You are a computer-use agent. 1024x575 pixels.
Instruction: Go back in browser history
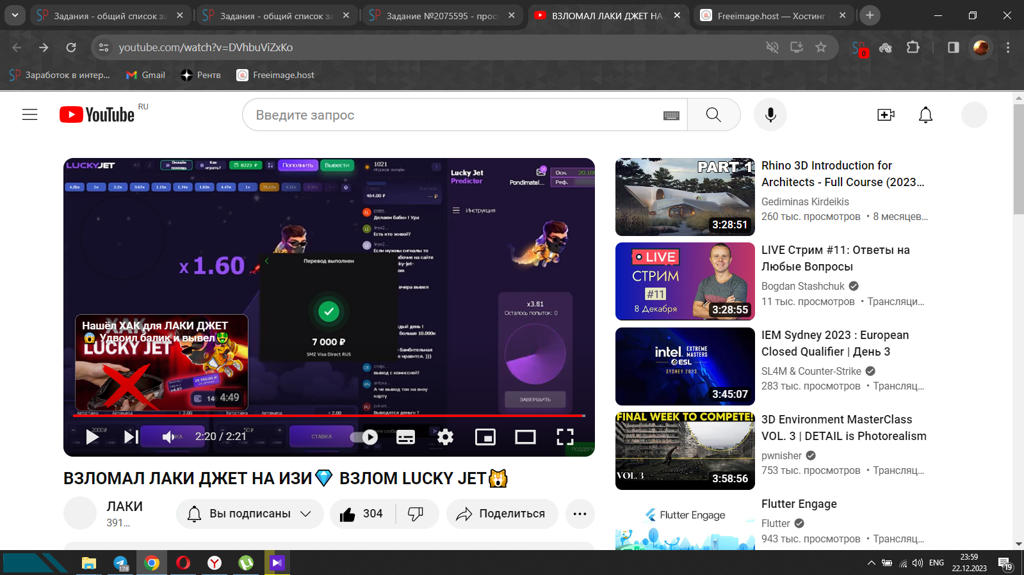pyautogui.click(x=17, y=47)
